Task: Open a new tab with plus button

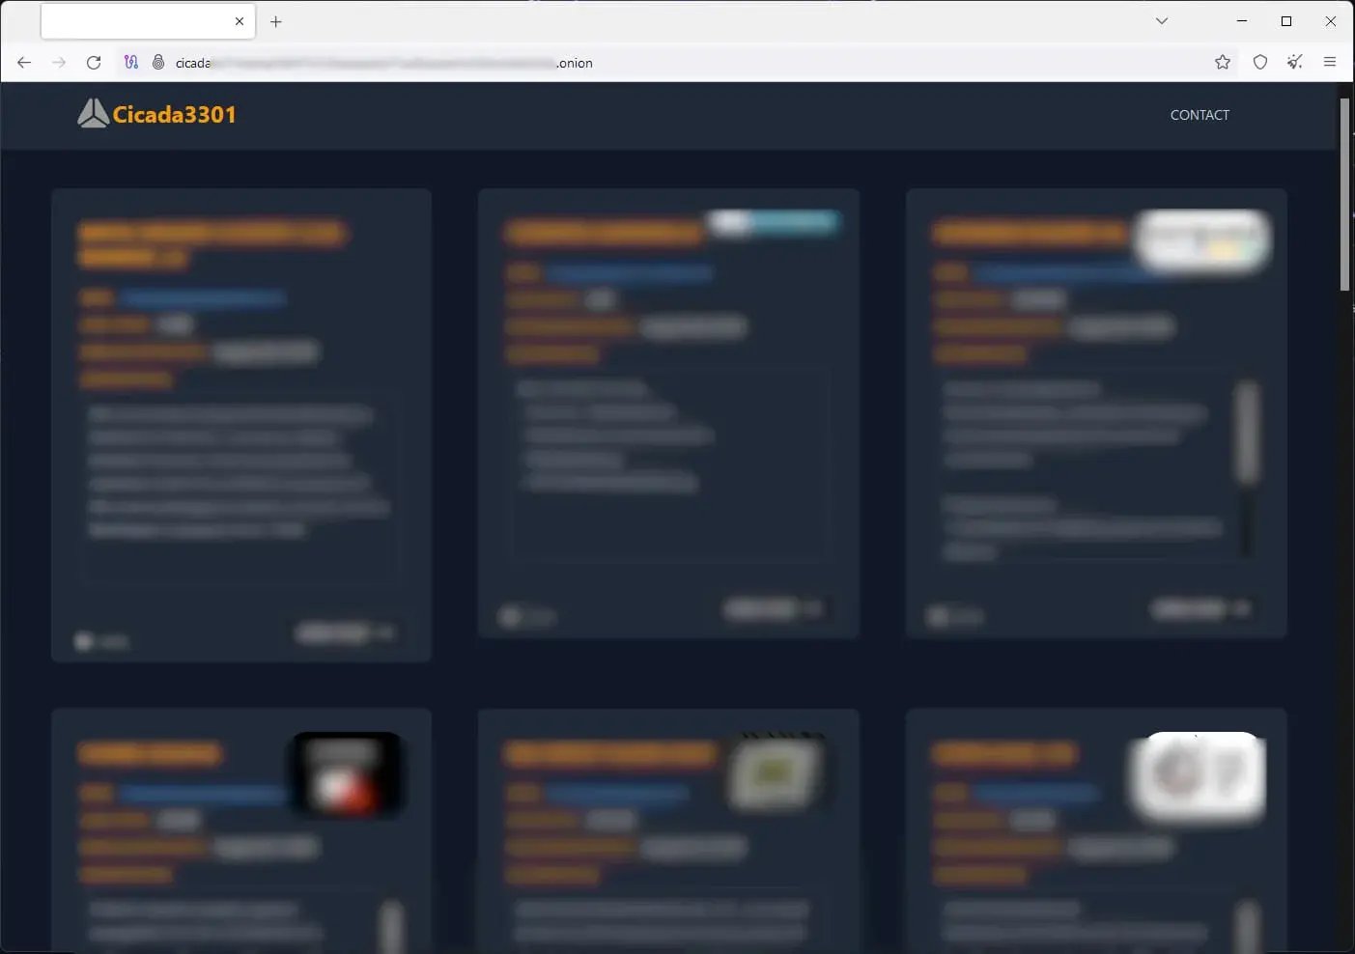Action: (276, 21)
